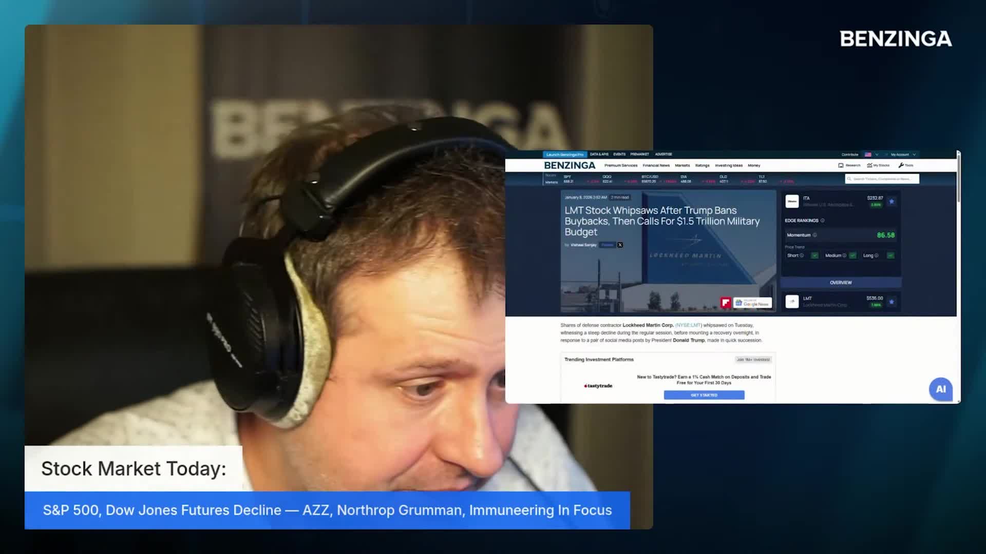Open the Premium Services menu
The height and width of the screenshot is (554, 986).
click(620, 166)
